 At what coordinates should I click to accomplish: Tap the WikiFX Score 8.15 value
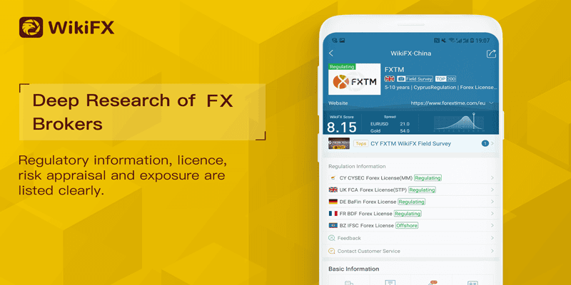coord(342,128)
